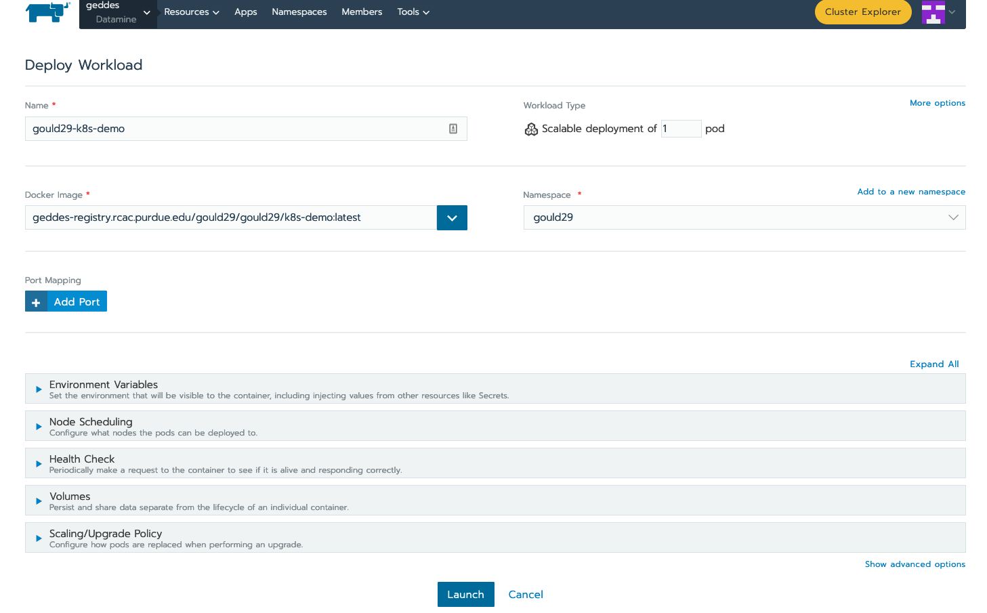
Task: Click the scalable deployment hexagon icon
Action: click(531, 129)
